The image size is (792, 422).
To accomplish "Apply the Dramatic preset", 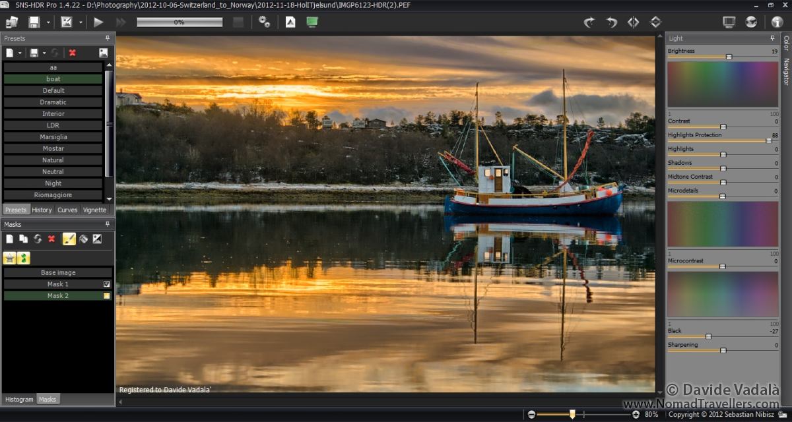I will coord(53,102).
